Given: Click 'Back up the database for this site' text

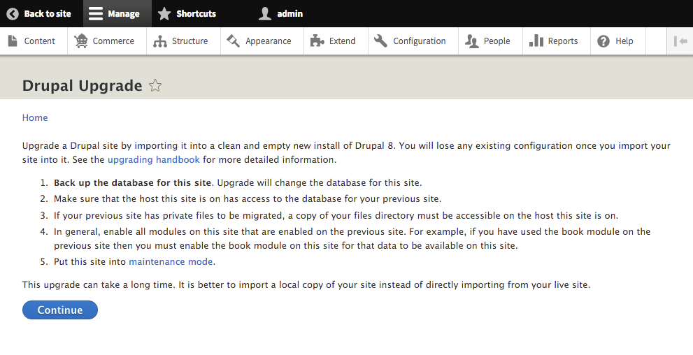Looking at the screenshot, I should pyautogui.click(x=133, y=182).
